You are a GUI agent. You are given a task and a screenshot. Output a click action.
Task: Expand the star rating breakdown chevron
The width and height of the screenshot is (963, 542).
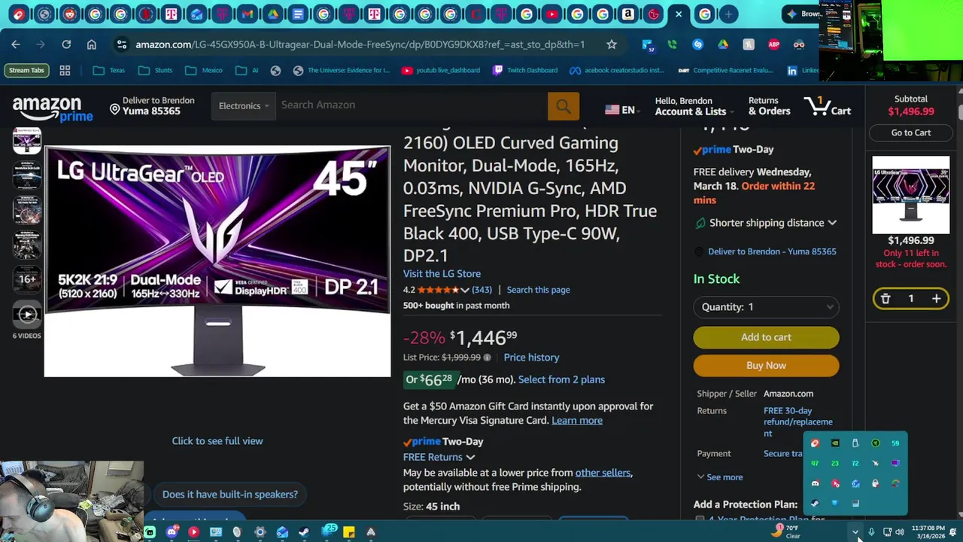coord(465,291)
